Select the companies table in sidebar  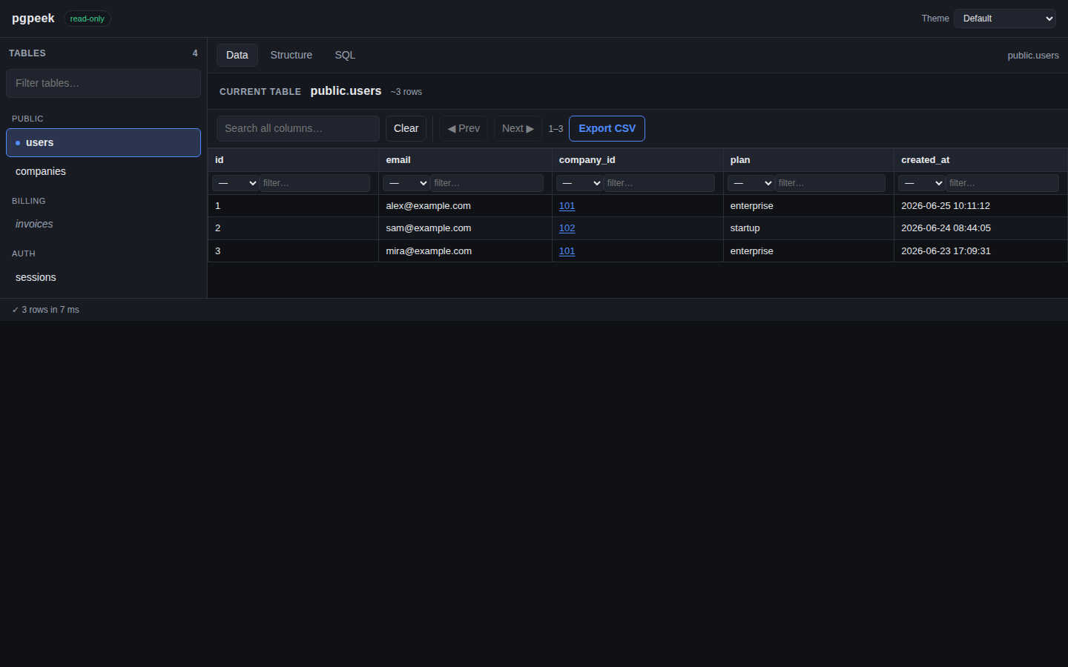103,171
